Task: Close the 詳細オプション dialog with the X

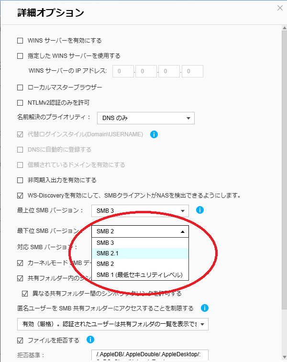Action: pyautogui.click(x=280, y=8)
